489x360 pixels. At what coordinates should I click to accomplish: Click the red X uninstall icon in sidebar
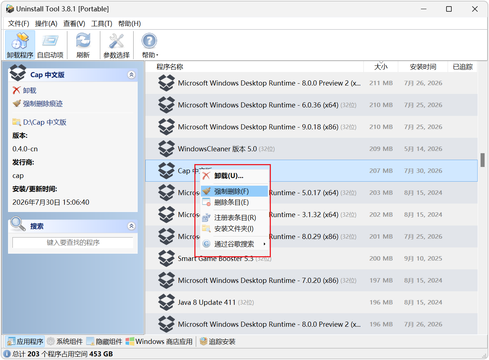(16, 90)
